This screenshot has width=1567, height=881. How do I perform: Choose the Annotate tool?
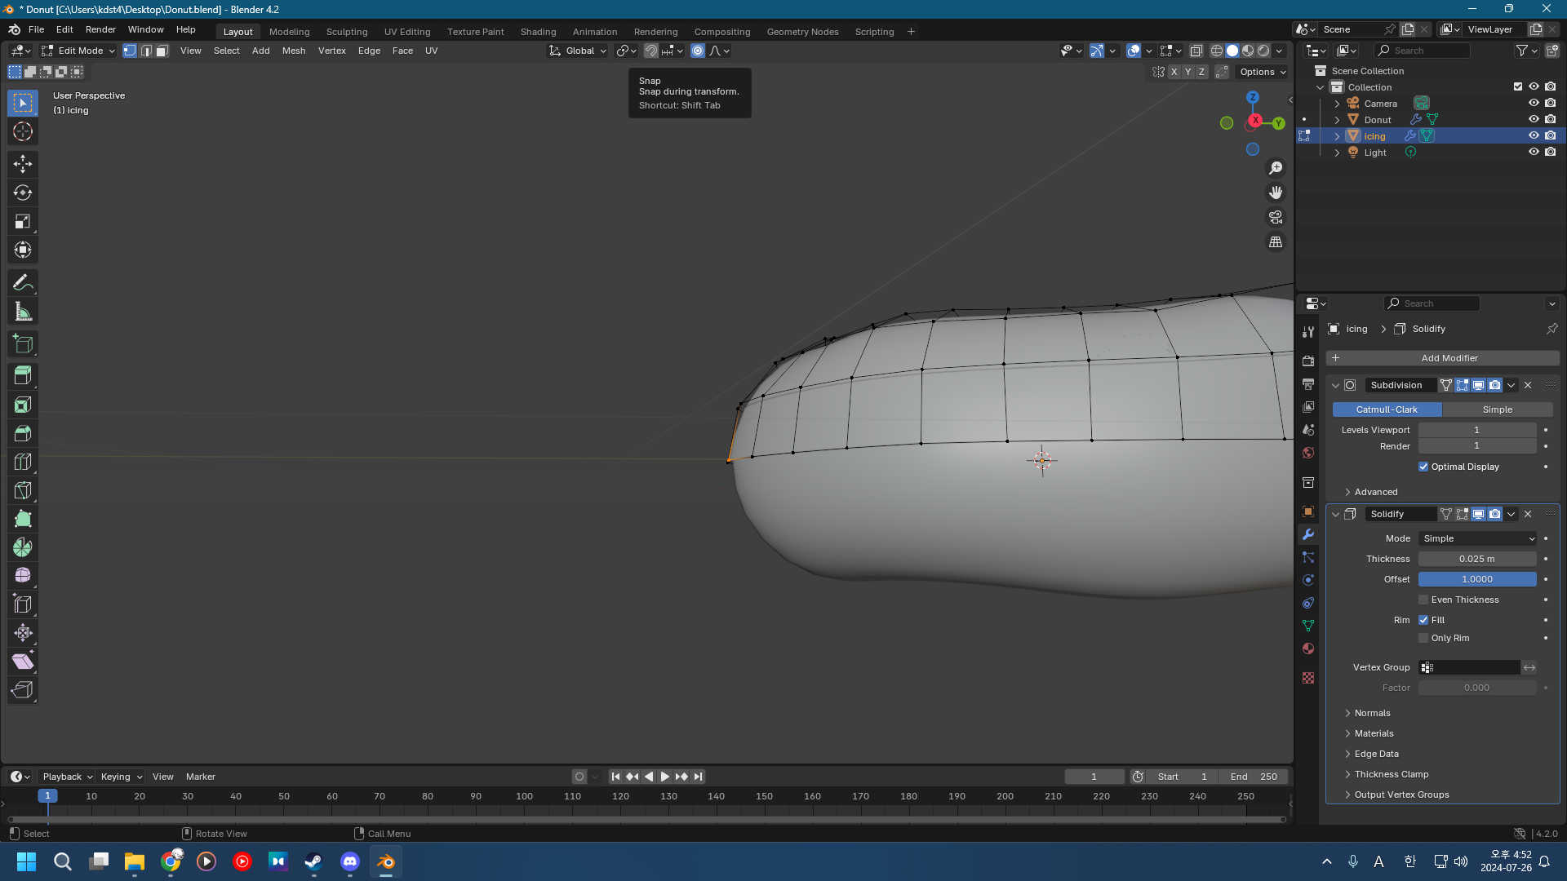[x=23, y=282]
